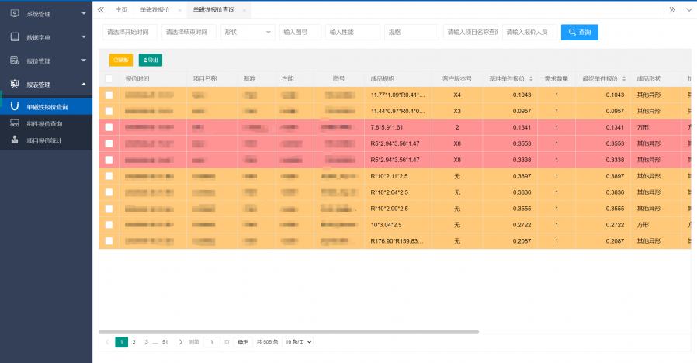Collapse the 报表管理 menu section
This screenshot has height=363, width=697.
(83, 84)
